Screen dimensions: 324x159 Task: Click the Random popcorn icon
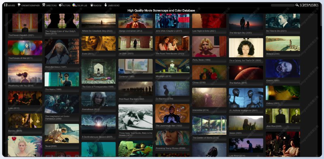point(92,5)
